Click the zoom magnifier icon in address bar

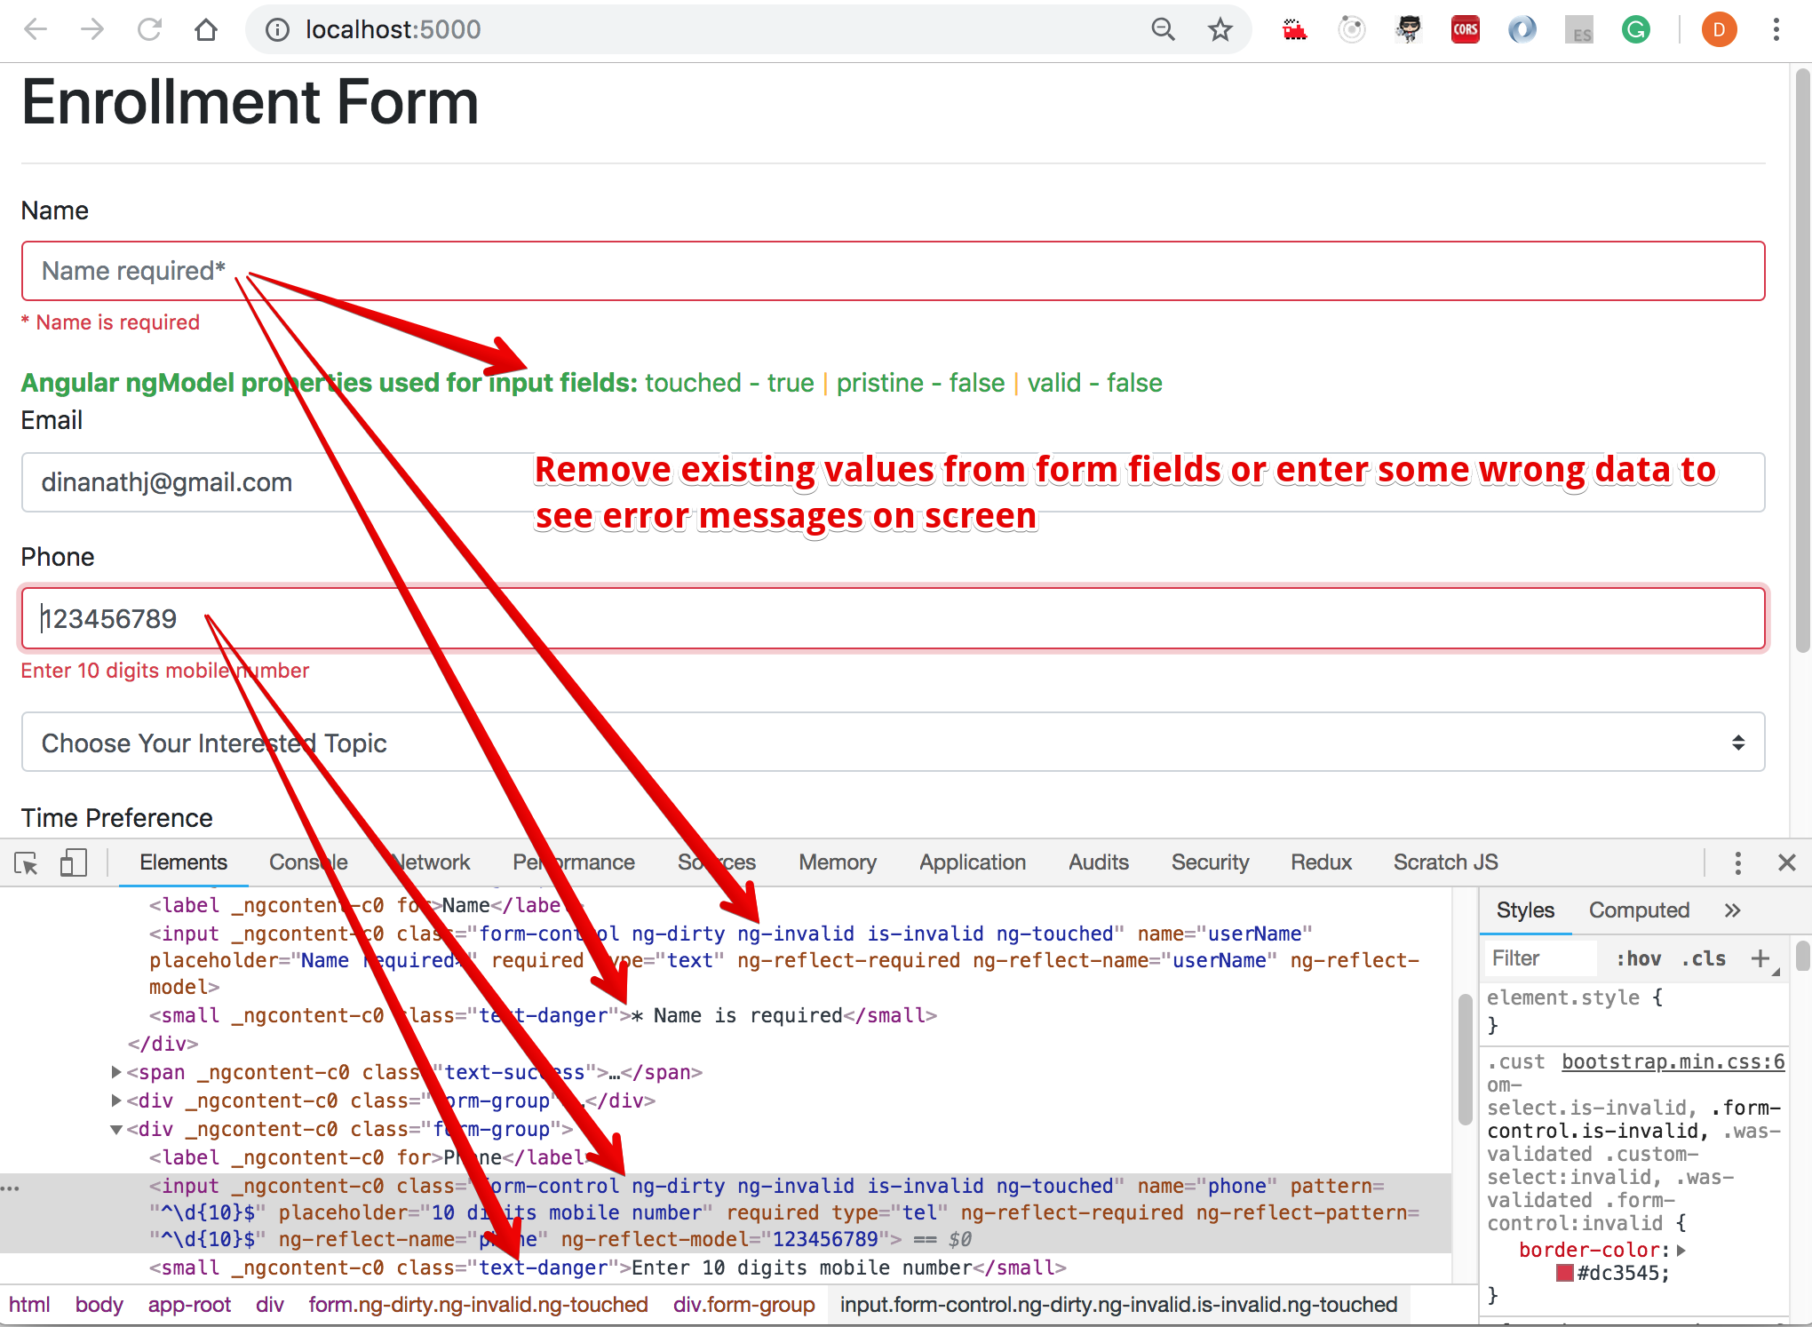pos(1163,29)
